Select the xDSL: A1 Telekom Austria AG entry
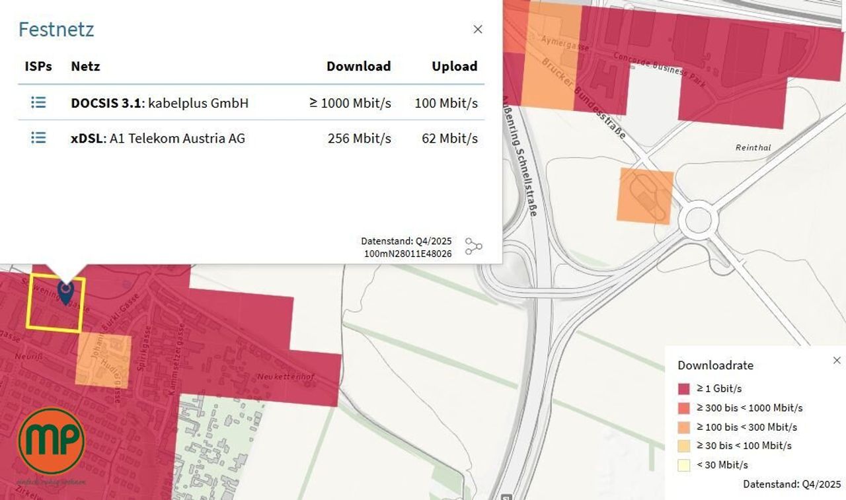Image resolution: width=846 pixels, height=500 pixels. pyautogui.click(x=158, y=138)
